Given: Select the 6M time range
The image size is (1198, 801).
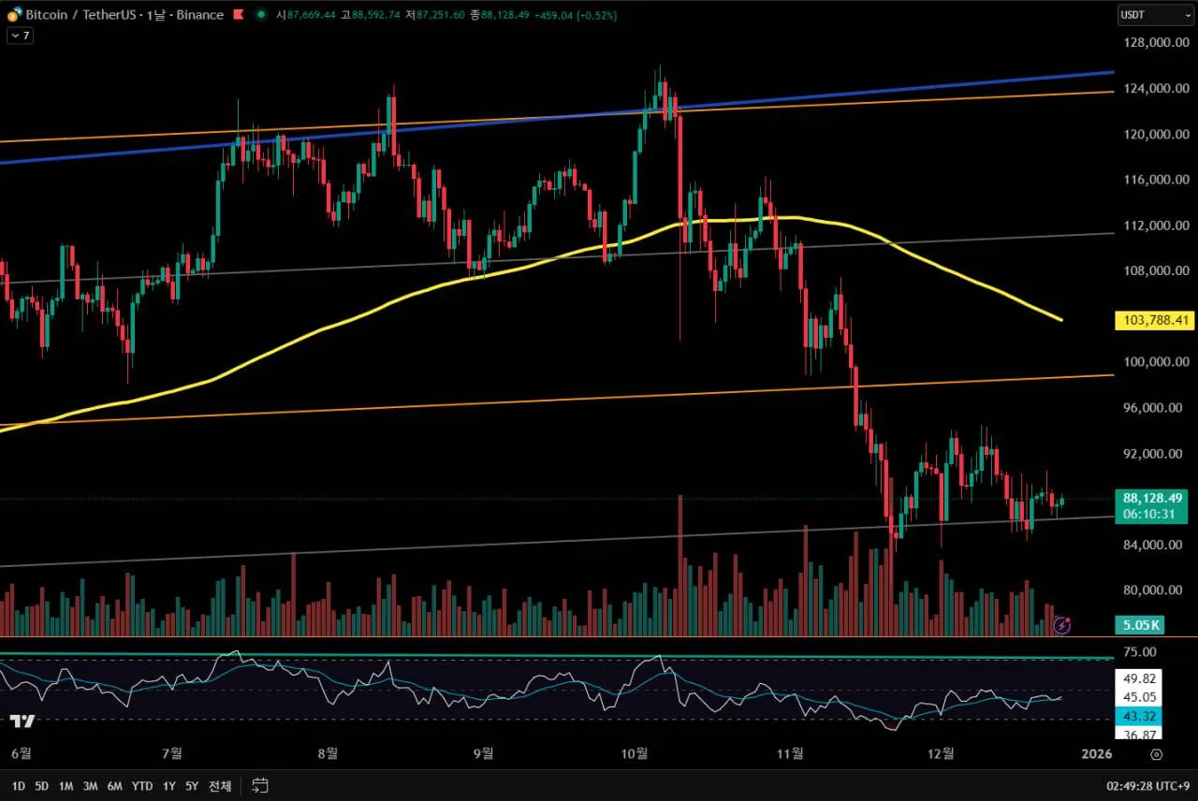Looking at the screenshot, I should 114,785.
